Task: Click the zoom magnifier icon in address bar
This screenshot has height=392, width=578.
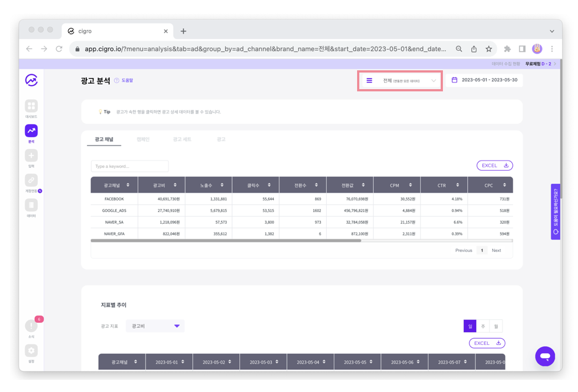Action: (459, 49)
